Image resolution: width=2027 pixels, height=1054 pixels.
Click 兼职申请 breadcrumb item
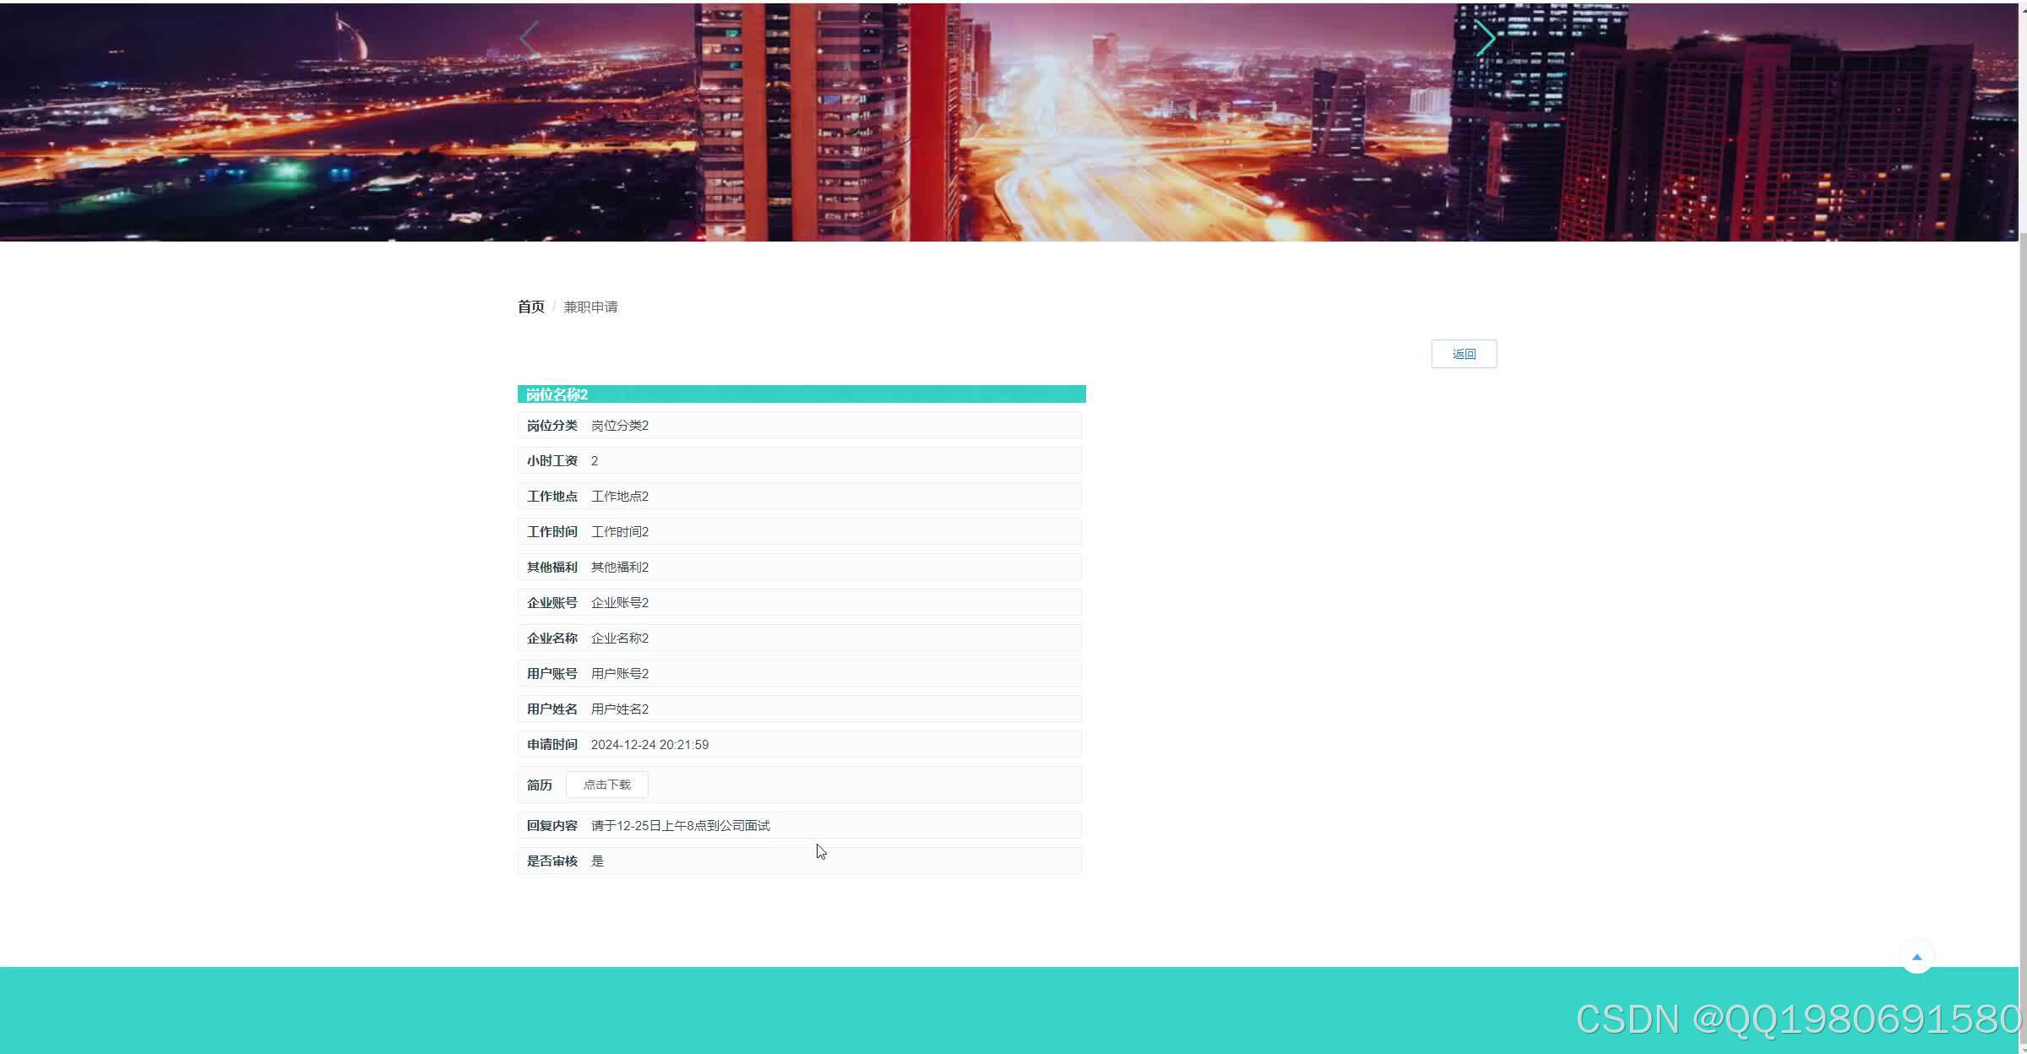pyautogui.click(x=590, y=307)
